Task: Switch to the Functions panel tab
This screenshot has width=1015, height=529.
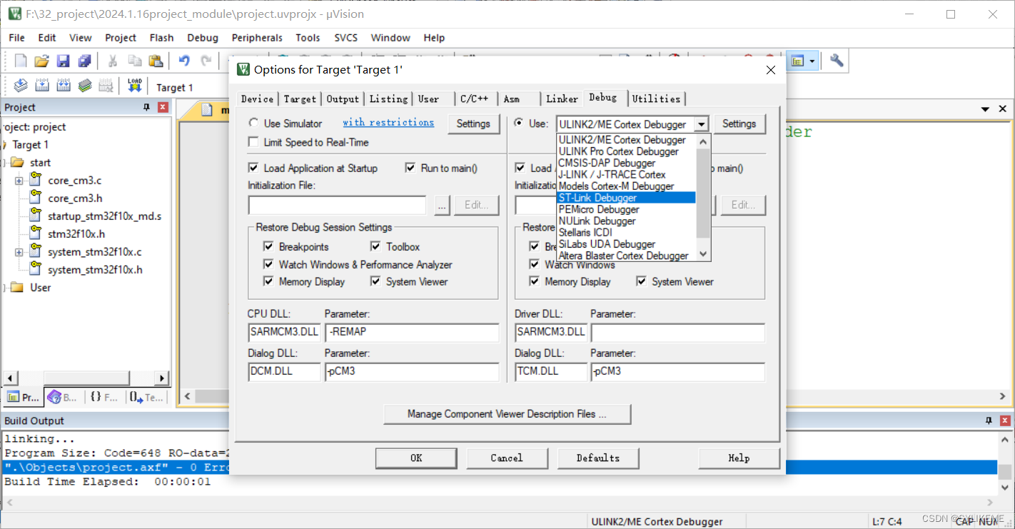Action: 104,398
